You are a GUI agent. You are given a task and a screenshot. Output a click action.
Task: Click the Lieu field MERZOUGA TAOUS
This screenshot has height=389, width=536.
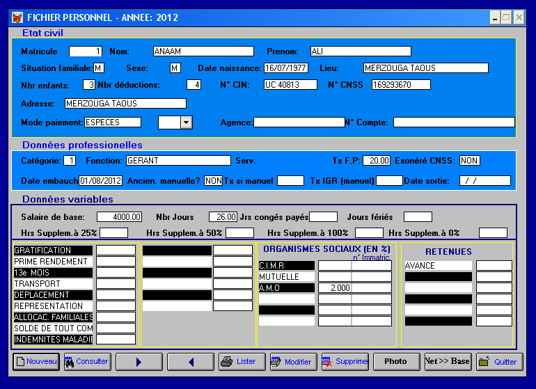point(426,68)
